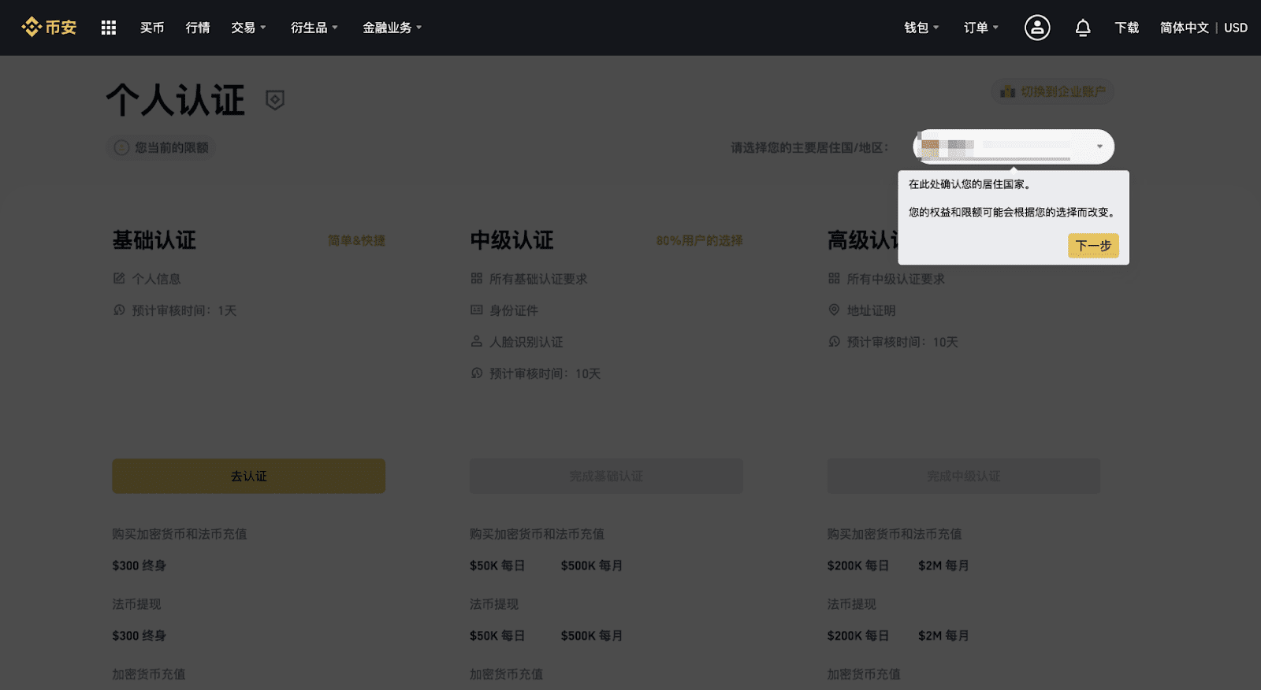Viewport: 1261px width, 690px height.
Task: Click the 完成中级认证 button
Action: pos(963,476)
